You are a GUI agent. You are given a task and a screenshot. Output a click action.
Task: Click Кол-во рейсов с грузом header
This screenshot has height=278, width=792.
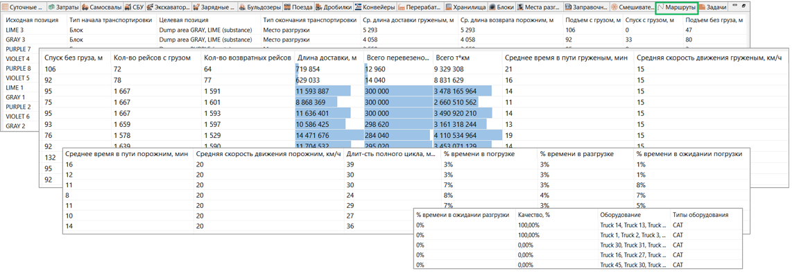coord(155,58)
